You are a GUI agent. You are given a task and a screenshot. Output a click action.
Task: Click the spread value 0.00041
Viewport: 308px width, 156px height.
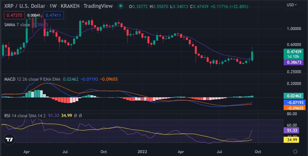[x=34, y=15]
